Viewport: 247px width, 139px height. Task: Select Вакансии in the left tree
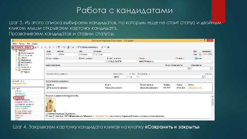tap(24, 65)
